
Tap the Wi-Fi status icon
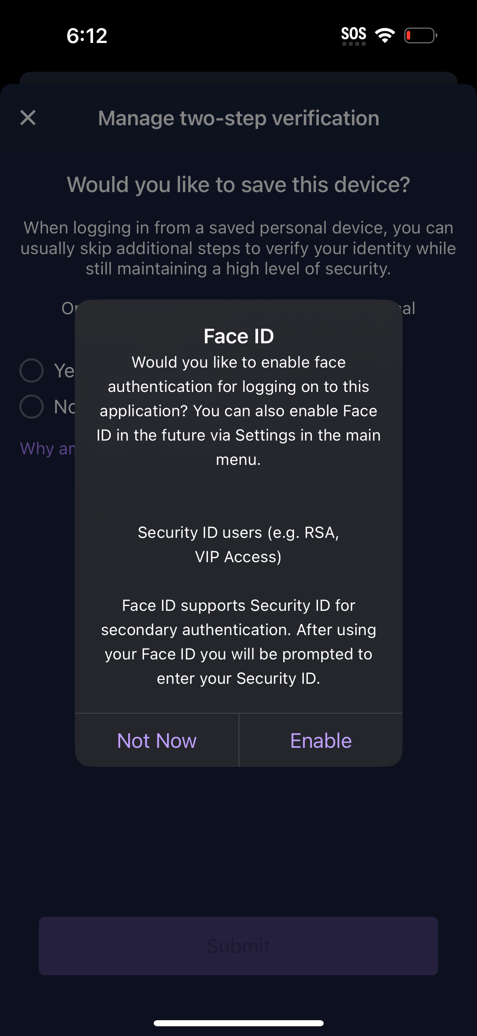[x=385, y=35]
